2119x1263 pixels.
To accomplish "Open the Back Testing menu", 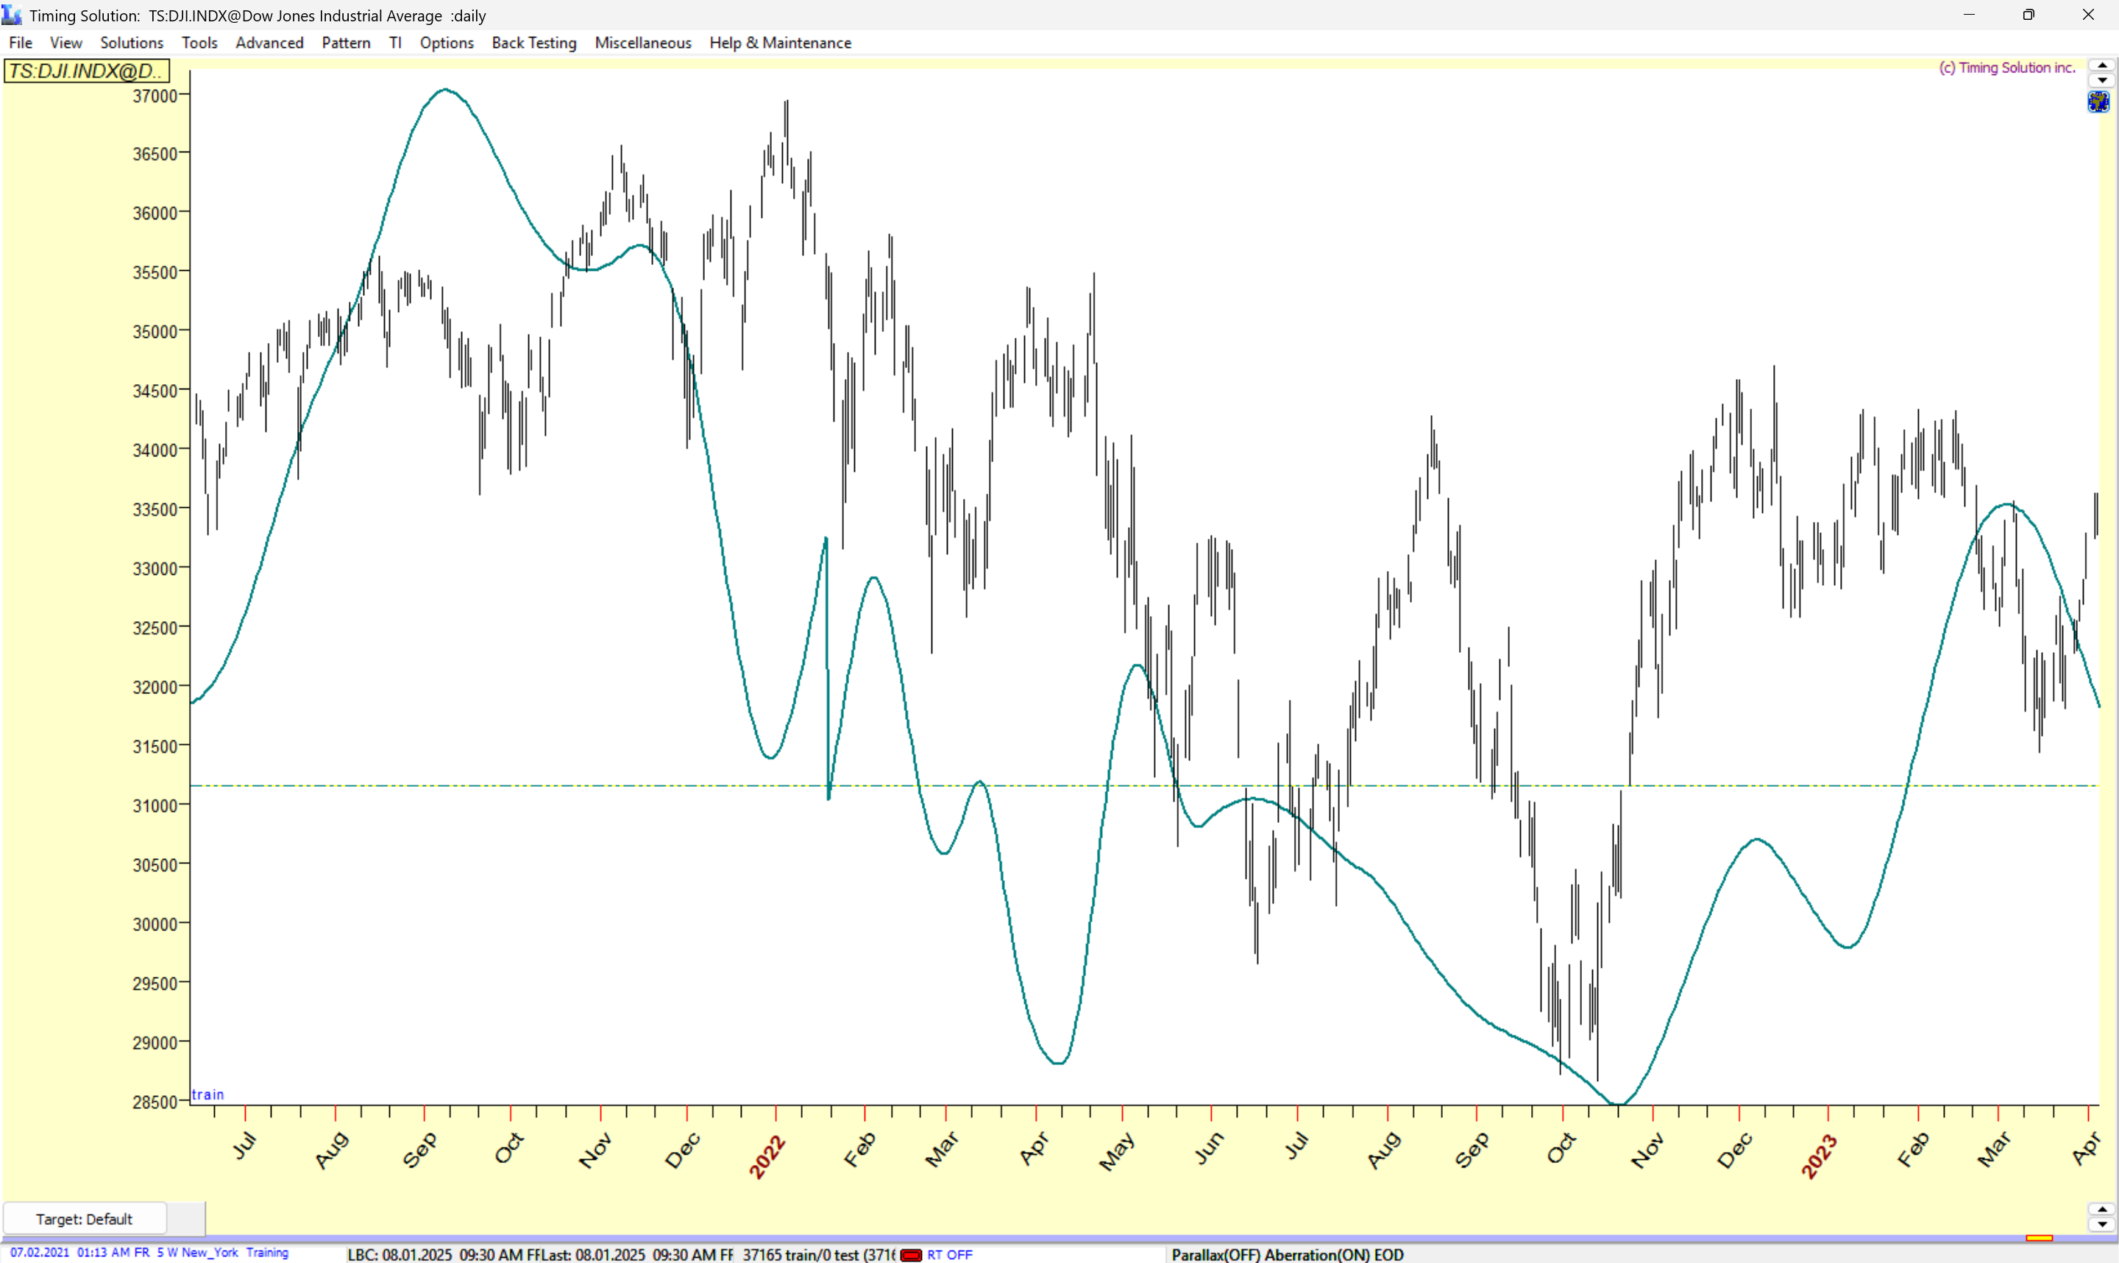I will (x=533, y=43).
